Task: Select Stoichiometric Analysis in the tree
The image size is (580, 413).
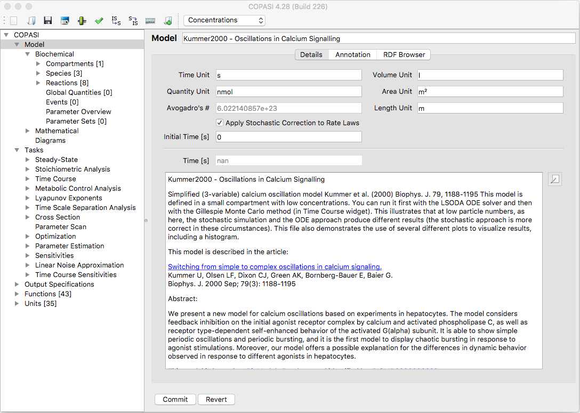Action: coord(72,169)
